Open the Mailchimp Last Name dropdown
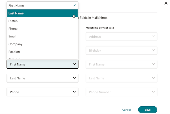 (121, 78)
